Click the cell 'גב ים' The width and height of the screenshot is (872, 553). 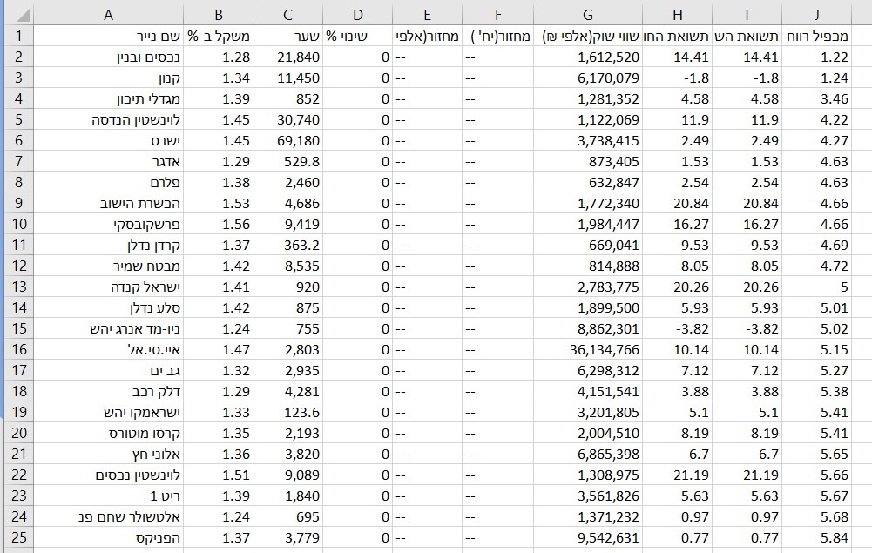tap(108, 371)
